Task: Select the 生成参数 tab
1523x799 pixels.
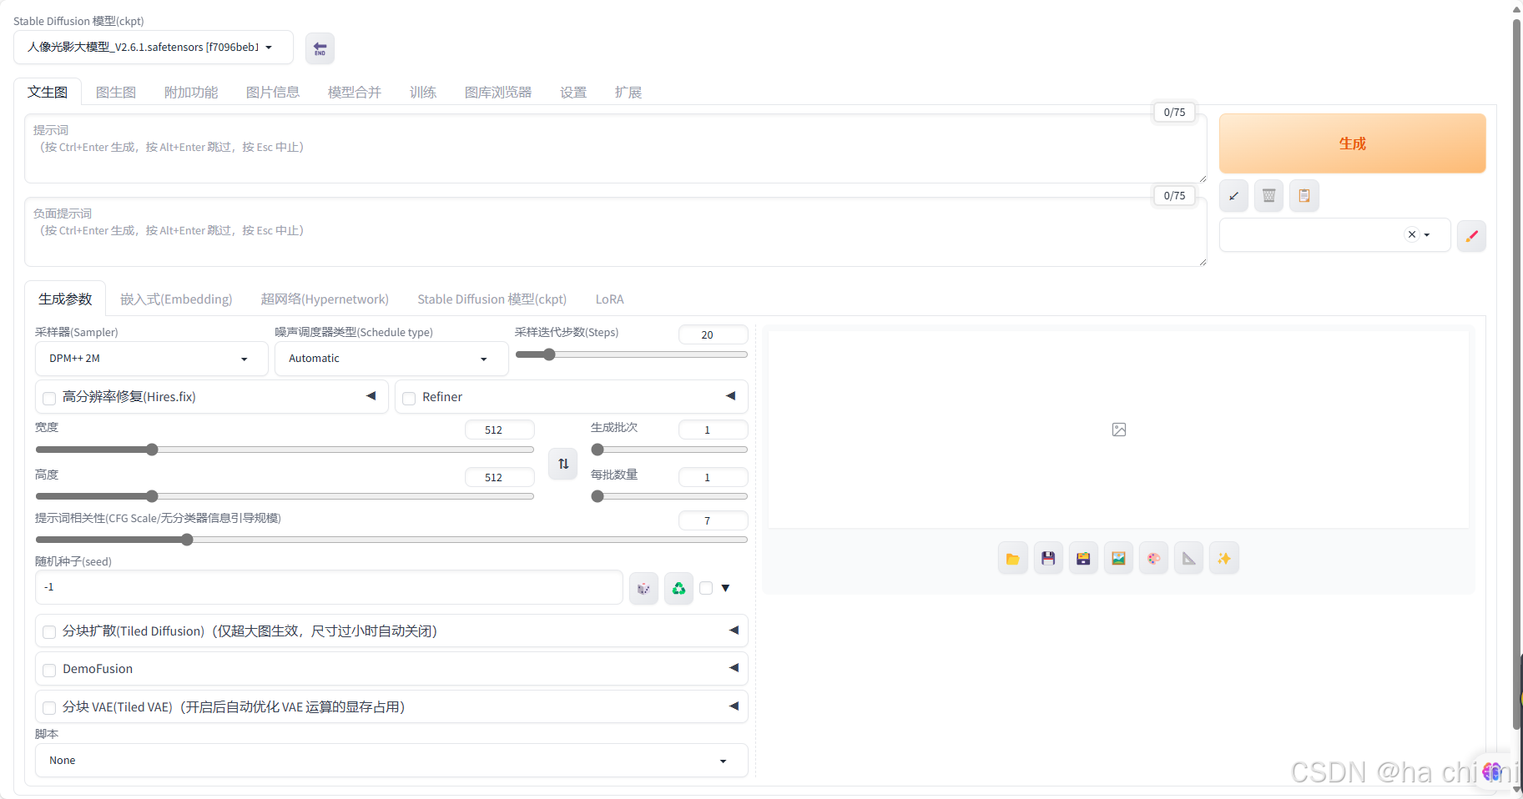Action: pos(65,299)
